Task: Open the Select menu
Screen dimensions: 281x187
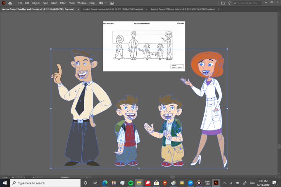Action: tap(54, 3)
